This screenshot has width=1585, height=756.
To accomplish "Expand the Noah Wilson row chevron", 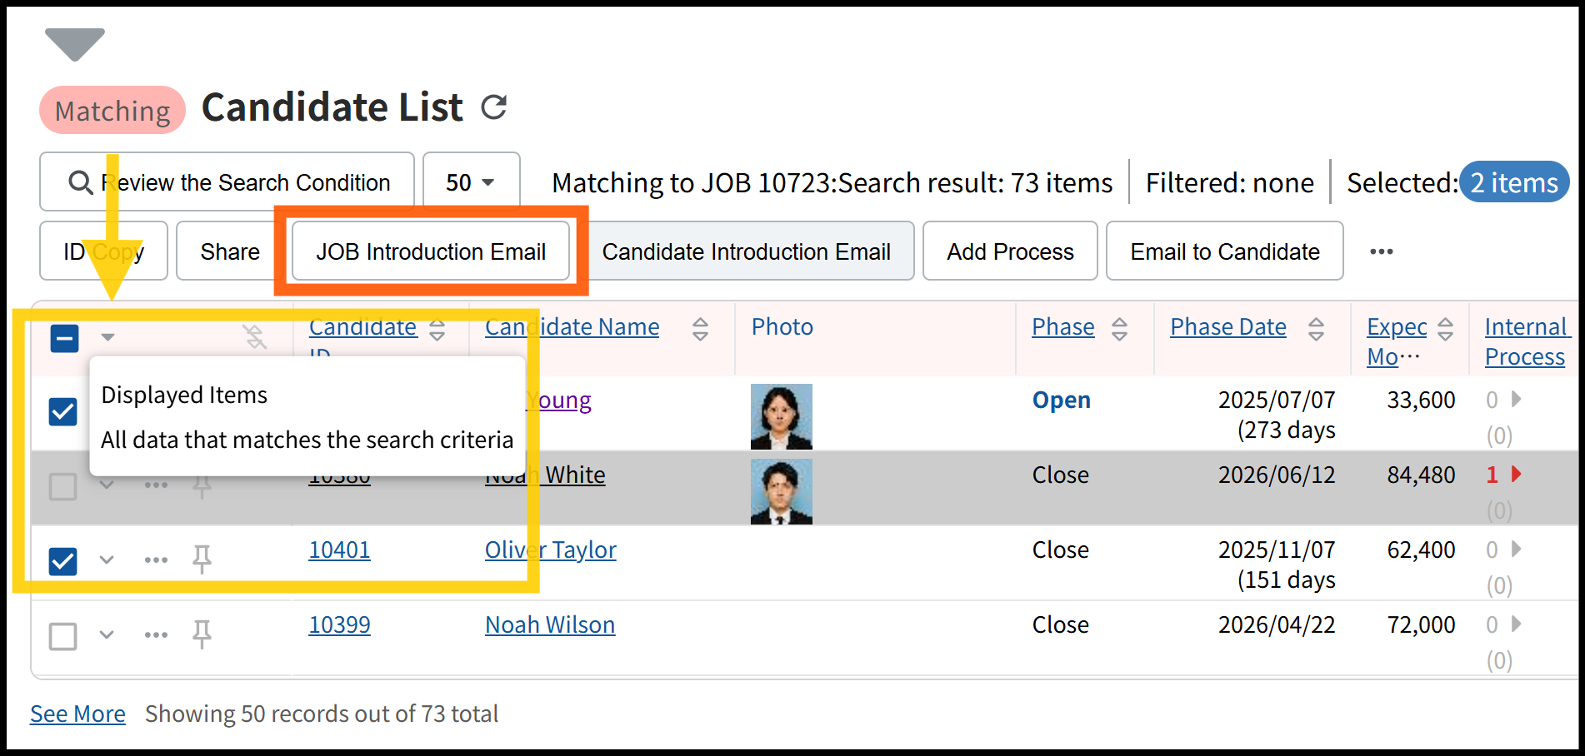I will [107, 634].
